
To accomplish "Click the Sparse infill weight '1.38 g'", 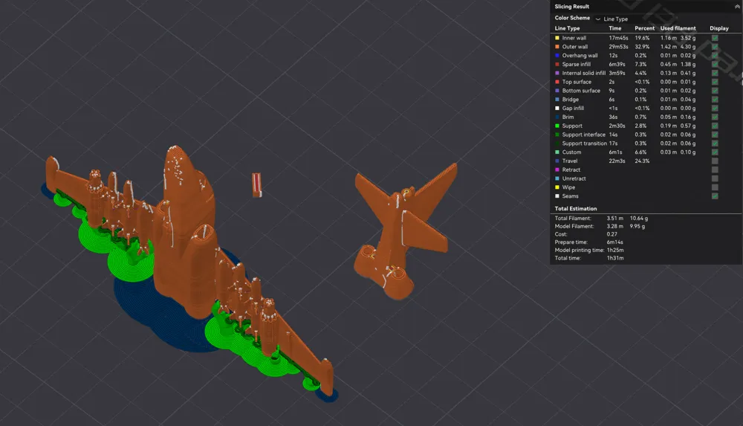I will pyautogui.click(x=688, y=65).
